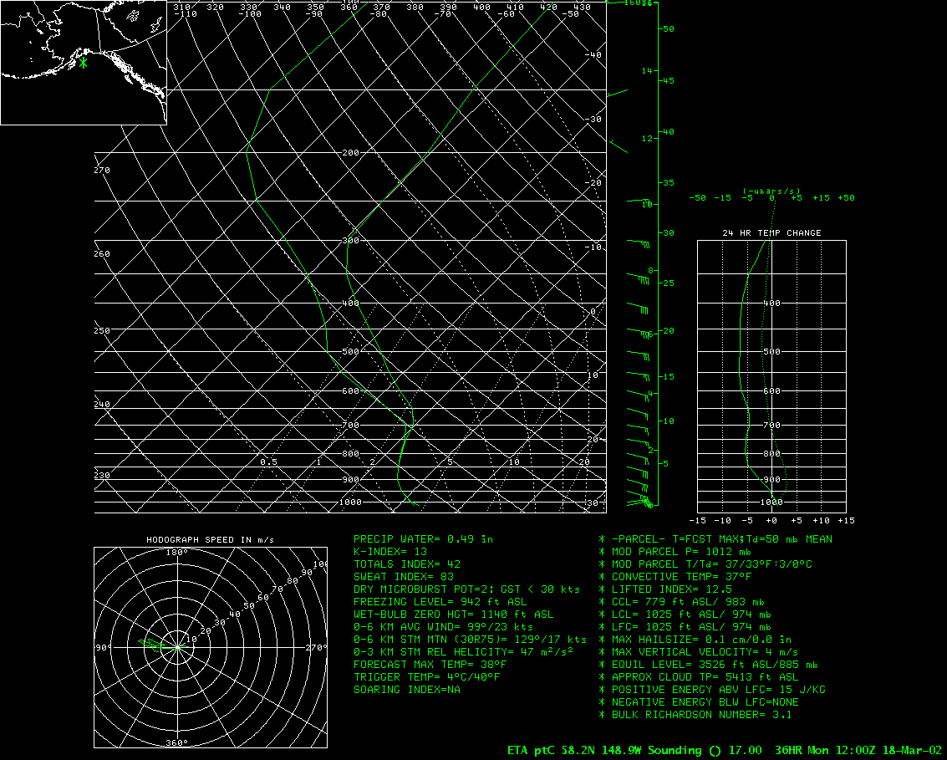This screenshot has height=760, width=947.
Task: Select the 'EQUIL LEVEL= 3526 ft ASL/885 mb' line
Action: [709, 665]
